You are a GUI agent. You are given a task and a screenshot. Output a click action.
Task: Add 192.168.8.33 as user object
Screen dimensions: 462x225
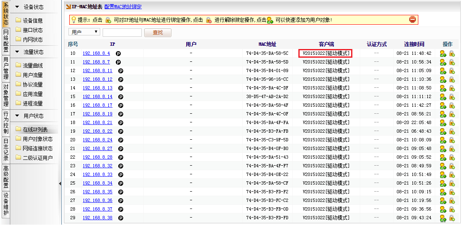pos(443,174)
